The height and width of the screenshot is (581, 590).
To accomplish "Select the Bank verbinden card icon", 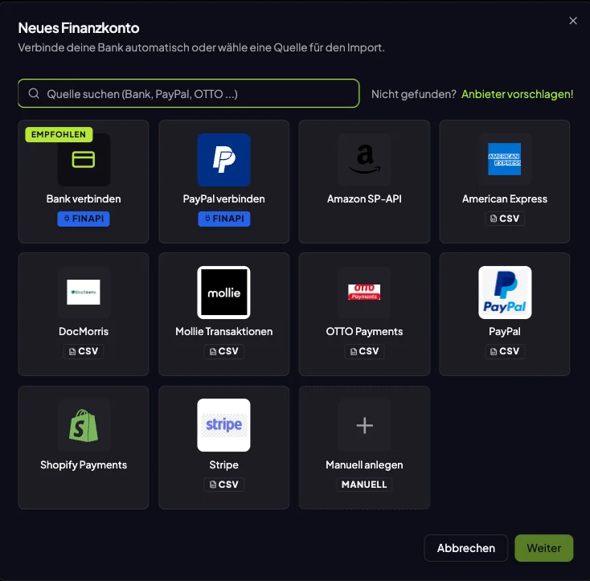I will pos(84,159).
